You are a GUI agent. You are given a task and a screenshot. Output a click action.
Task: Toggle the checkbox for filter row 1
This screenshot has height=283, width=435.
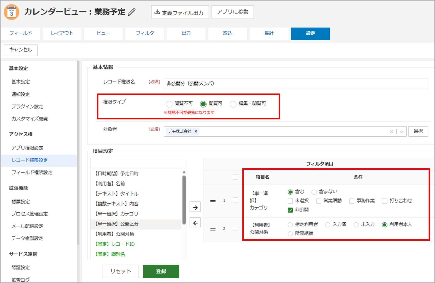(235, 200)
